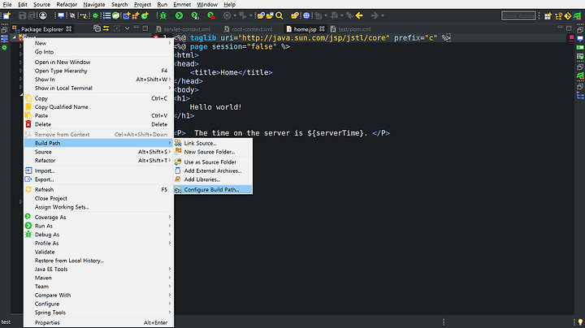Open the Project menu in menu bar

click(x=142, y=5)
